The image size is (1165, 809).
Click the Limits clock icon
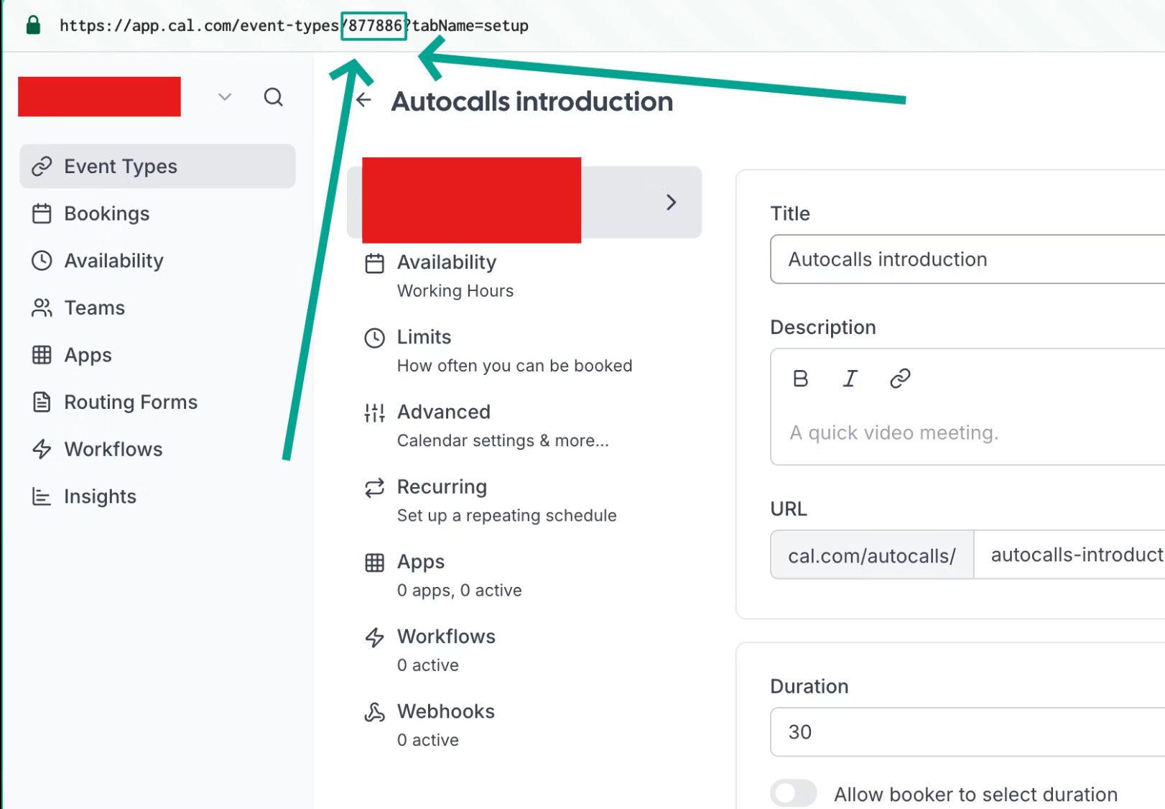coord(374,338)
